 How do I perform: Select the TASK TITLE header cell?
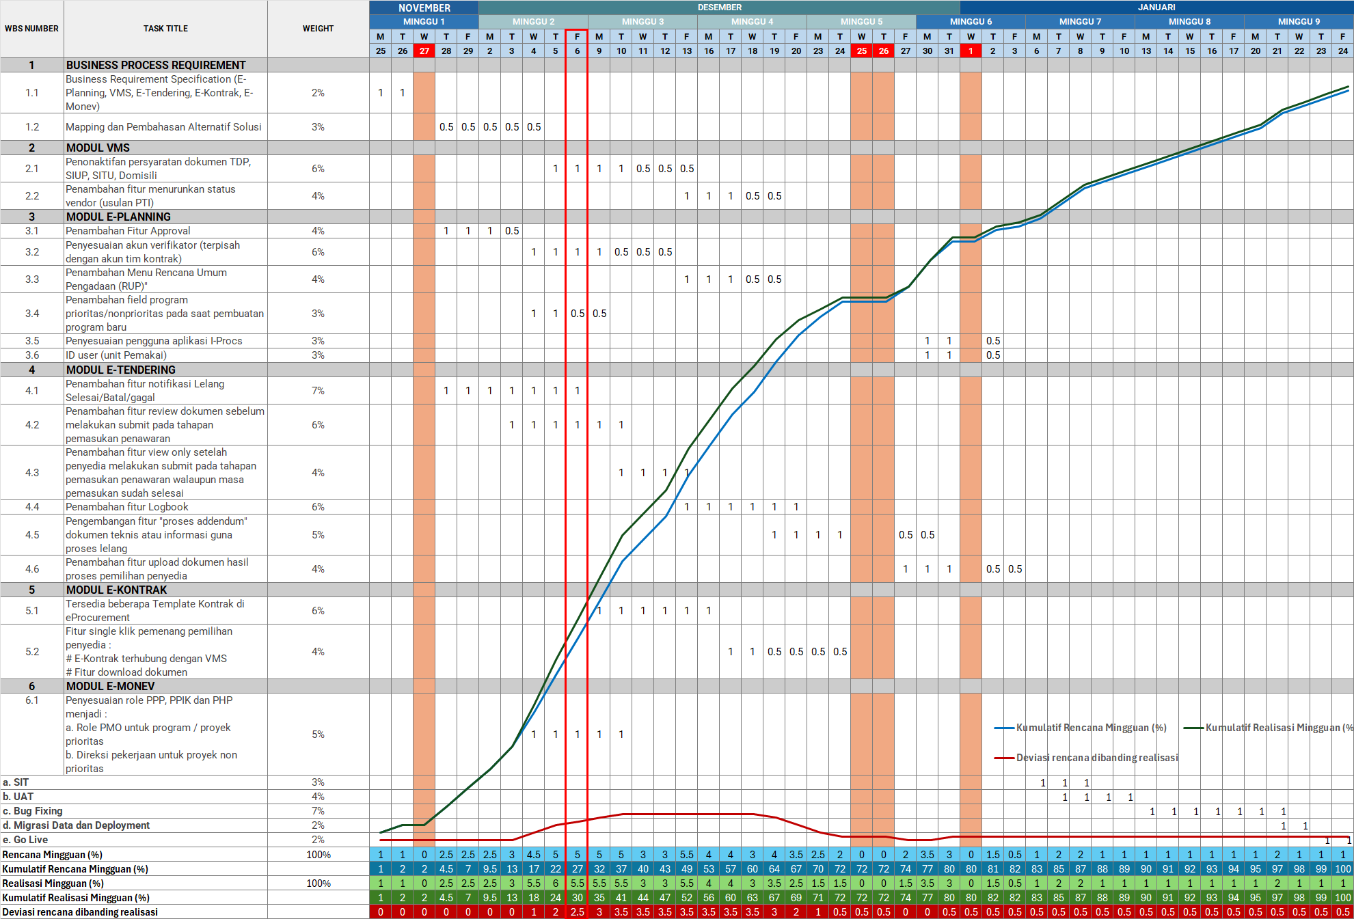coord(165,29)
